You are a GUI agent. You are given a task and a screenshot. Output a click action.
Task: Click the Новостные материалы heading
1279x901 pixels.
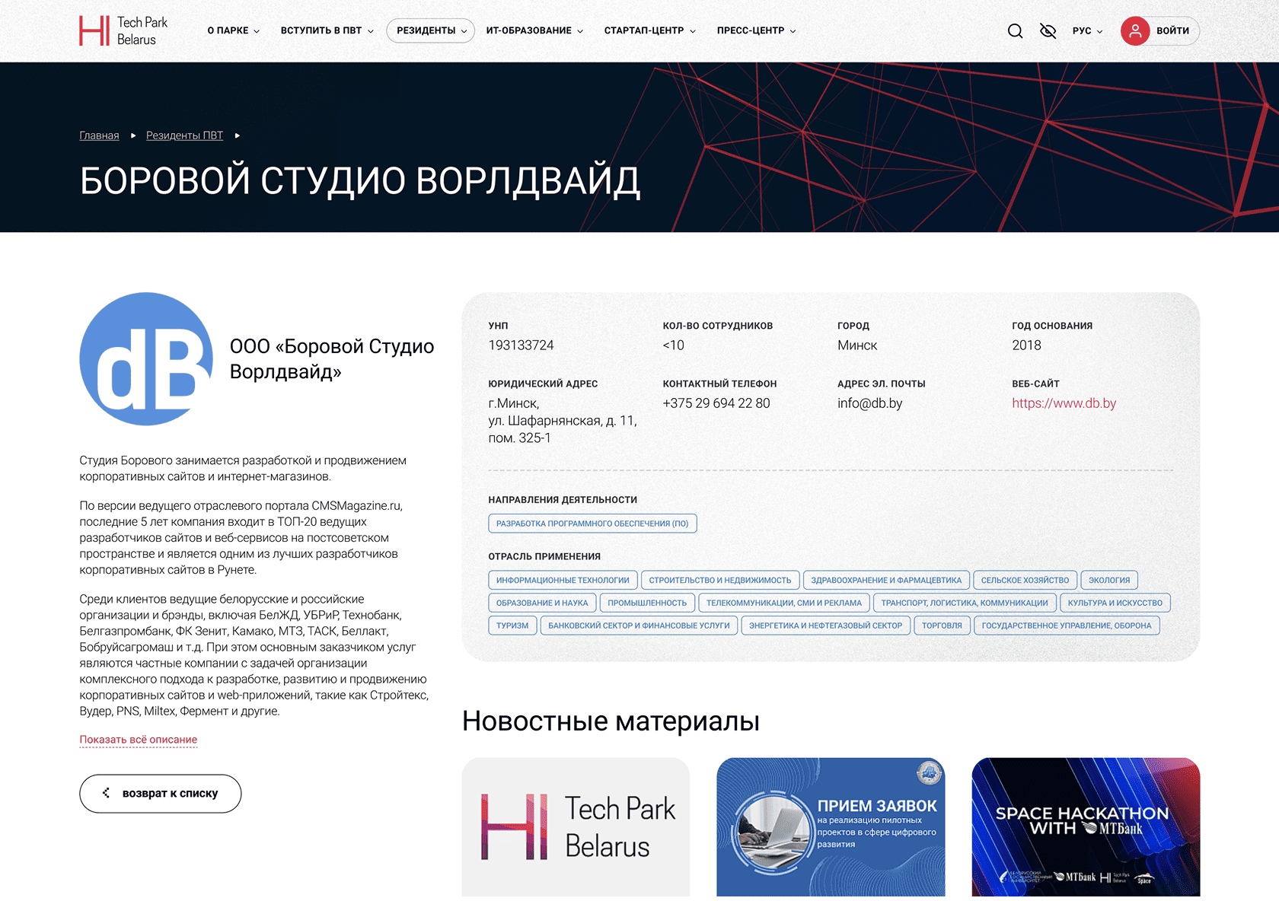tap(611, 721)
